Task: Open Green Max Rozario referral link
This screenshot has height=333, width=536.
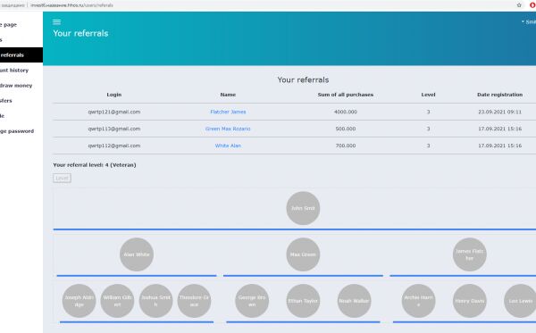Action: (228, 129)
